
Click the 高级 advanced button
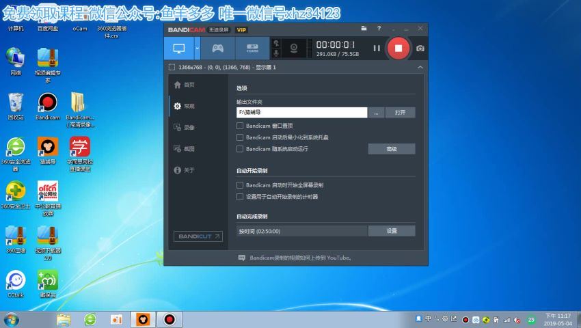392,149
